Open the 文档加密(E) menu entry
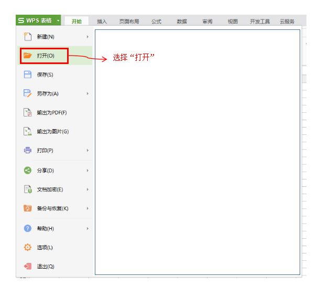This screenshot has width=318, height=286. click(55, 189)
